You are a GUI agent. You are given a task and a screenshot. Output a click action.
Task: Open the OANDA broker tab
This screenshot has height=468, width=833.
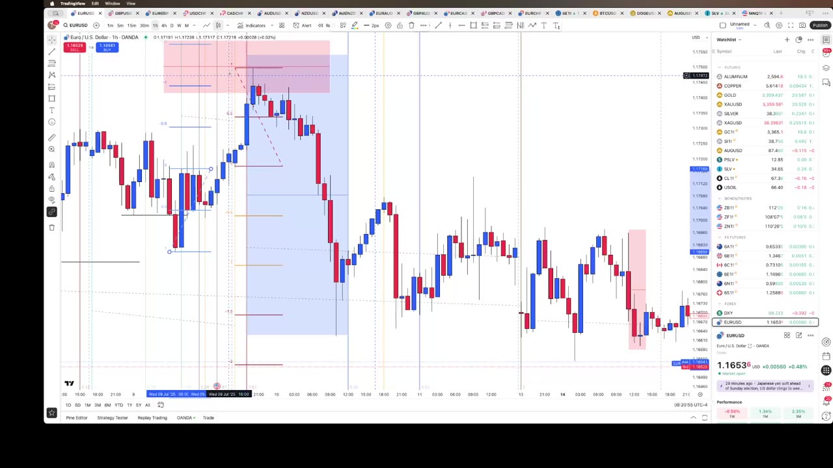(185, 418)
